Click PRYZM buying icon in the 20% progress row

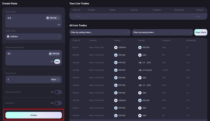tap(140, 48)
